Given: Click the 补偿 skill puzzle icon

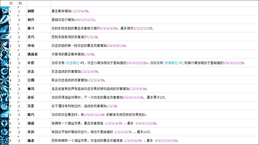Looking at the screenshot, I should 4,63.
